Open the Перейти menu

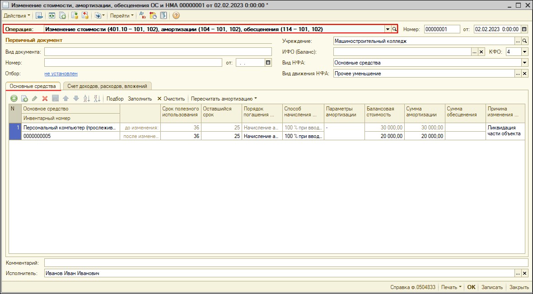122,16
